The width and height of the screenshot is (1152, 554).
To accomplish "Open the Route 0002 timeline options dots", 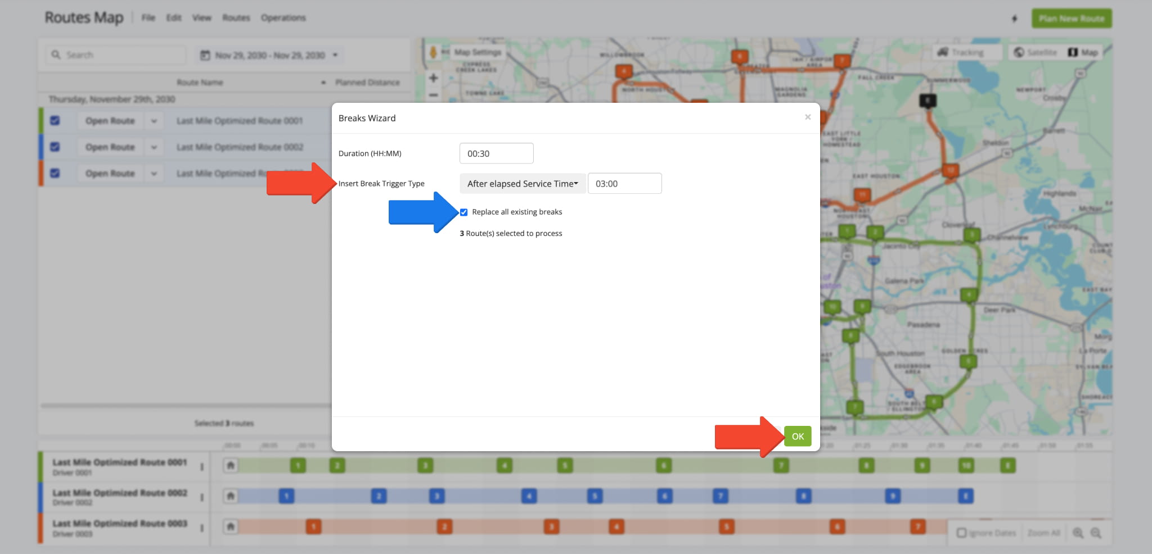I will [202, 497].
